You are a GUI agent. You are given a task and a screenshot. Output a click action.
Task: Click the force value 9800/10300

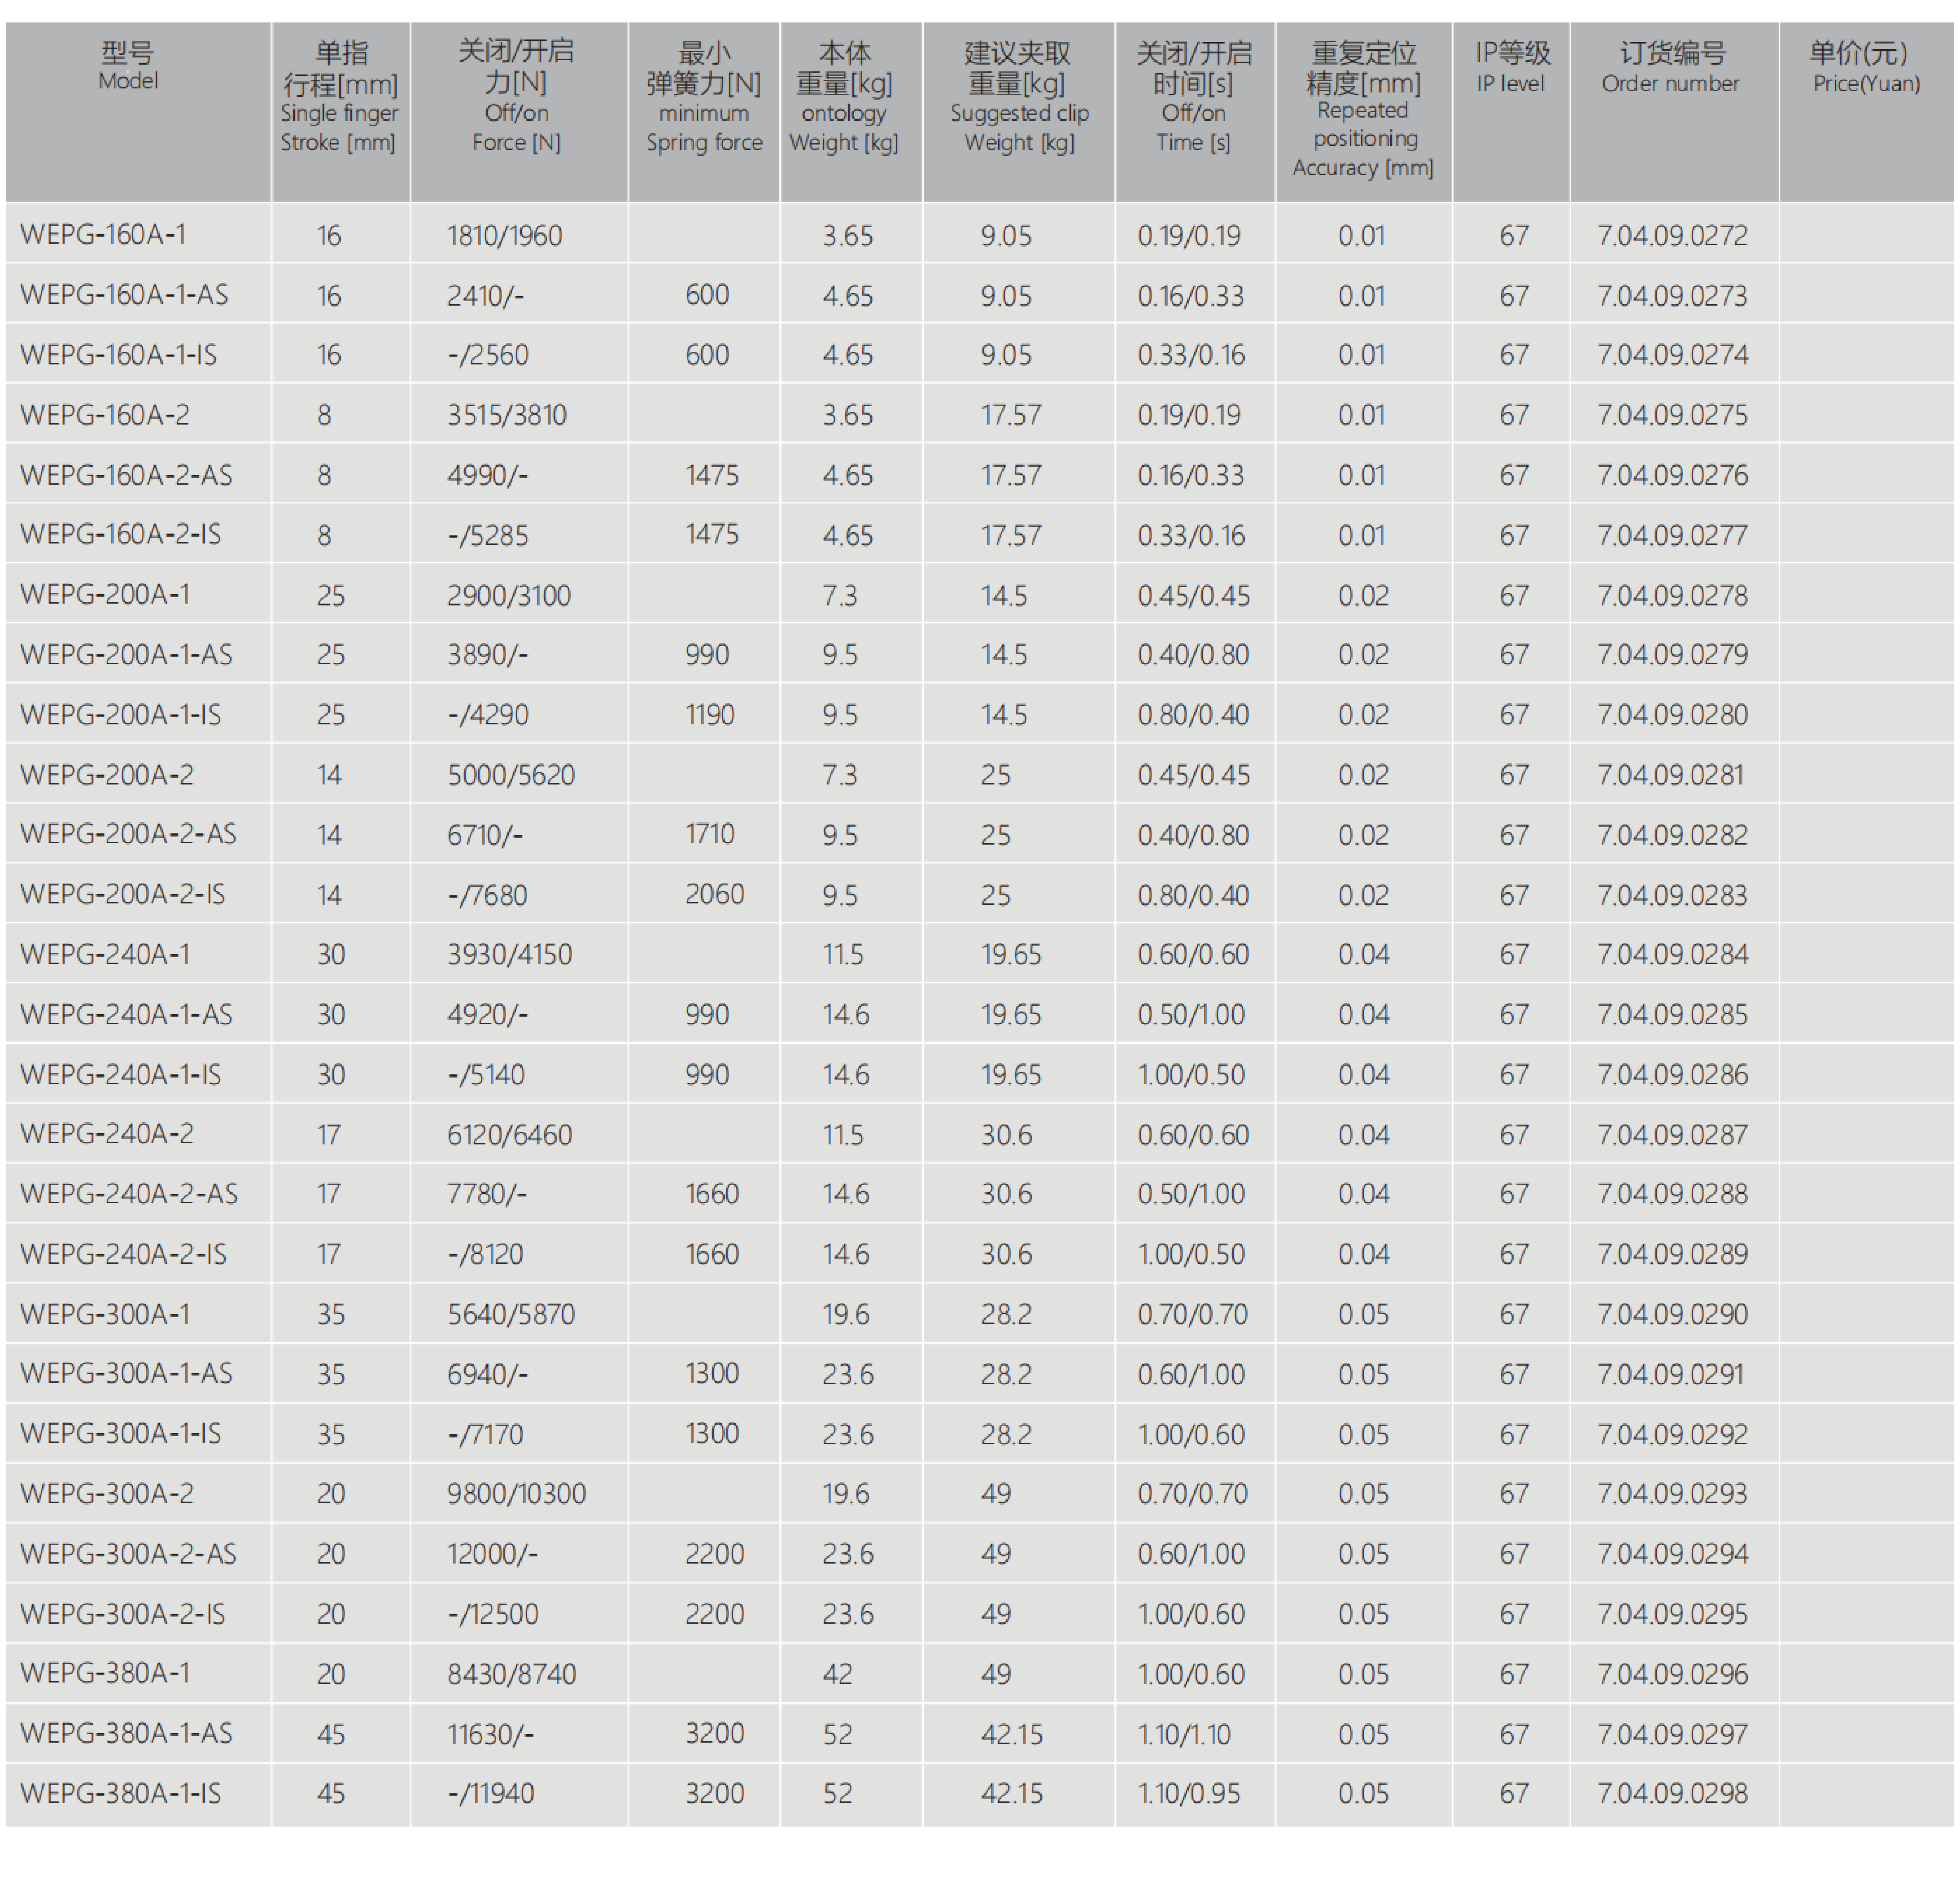pyautogui.click(x=516, y=1494)
